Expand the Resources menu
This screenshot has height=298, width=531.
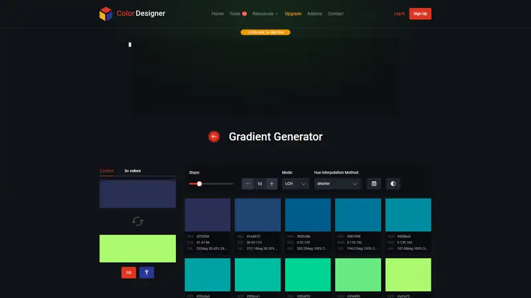265,14
